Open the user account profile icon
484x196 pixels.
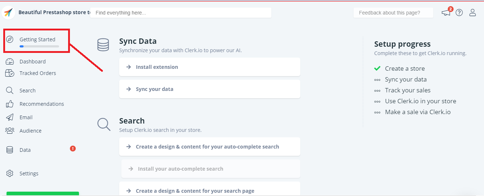point(472,13)
